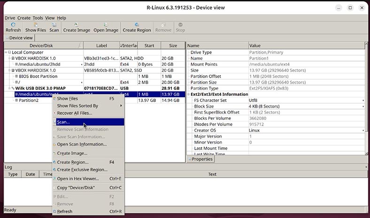The image size is (370, 218).
Task: Click the Partition2 disk icon
Action: (x=16, y=100)
